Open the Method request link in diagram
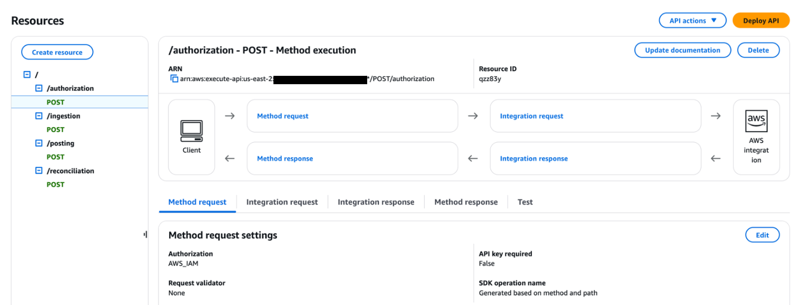Image resolution: width=798 pixels, height=305 pixels. click(x=282, y=116)
